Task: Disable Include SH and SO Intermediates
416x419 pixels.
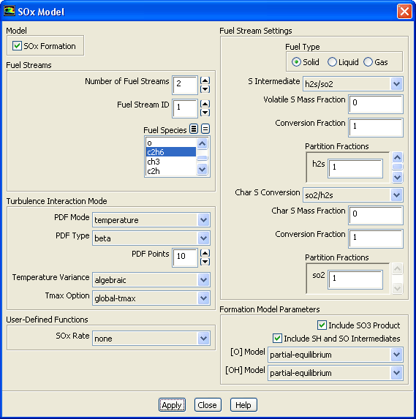Action: click(x=277, y=338)
